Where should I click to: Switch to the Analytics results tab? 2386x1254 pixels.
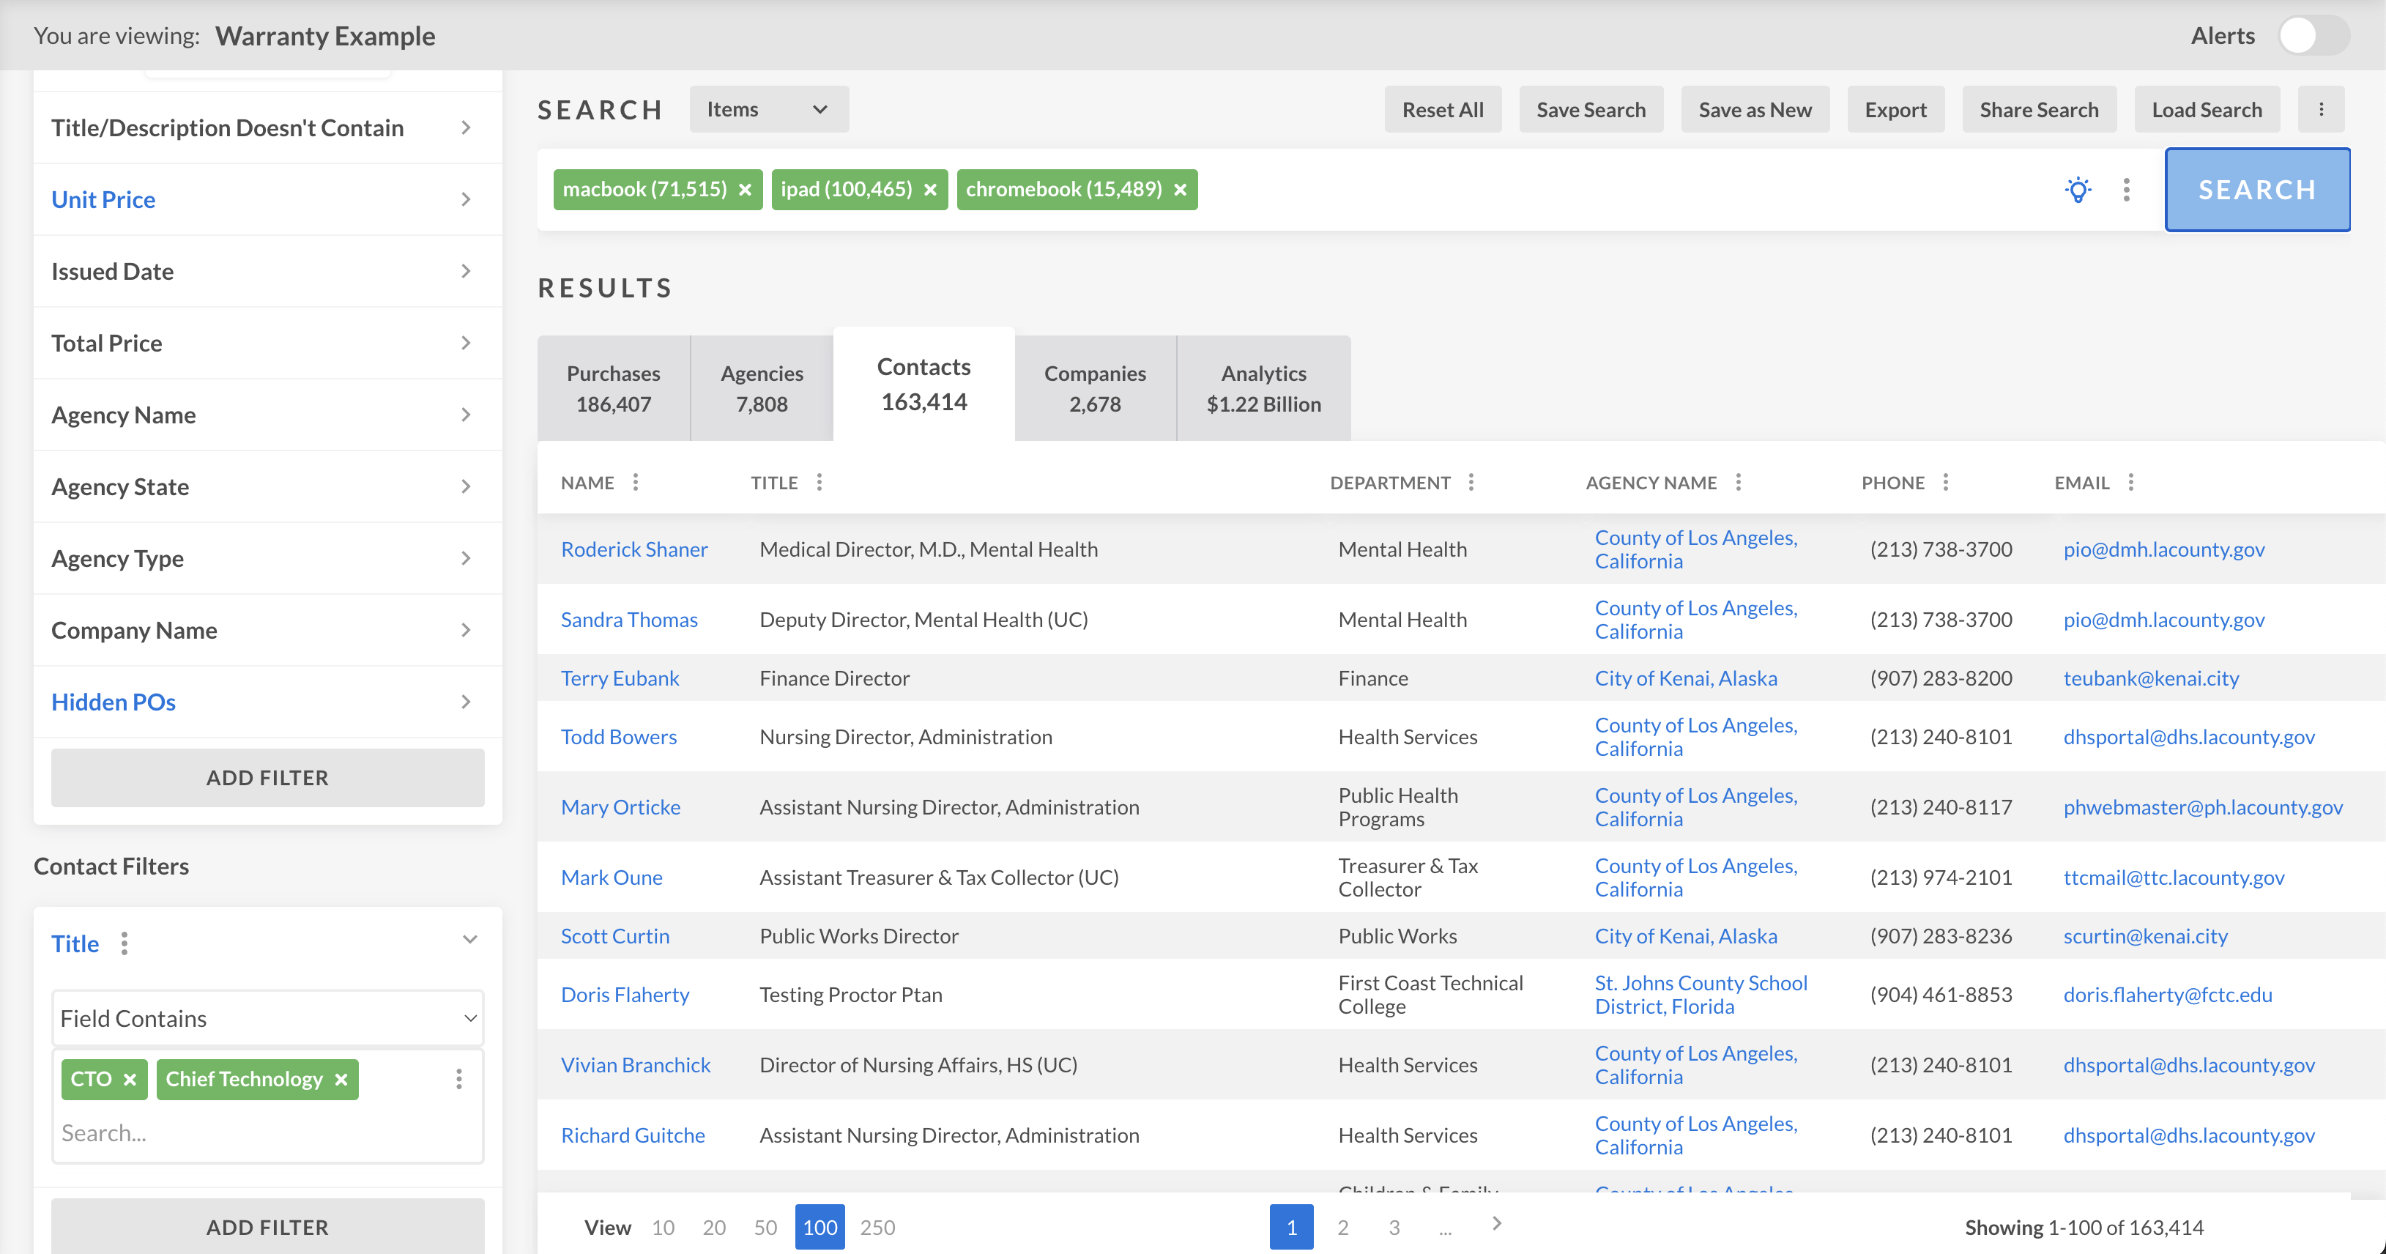tap(1263, 388)
